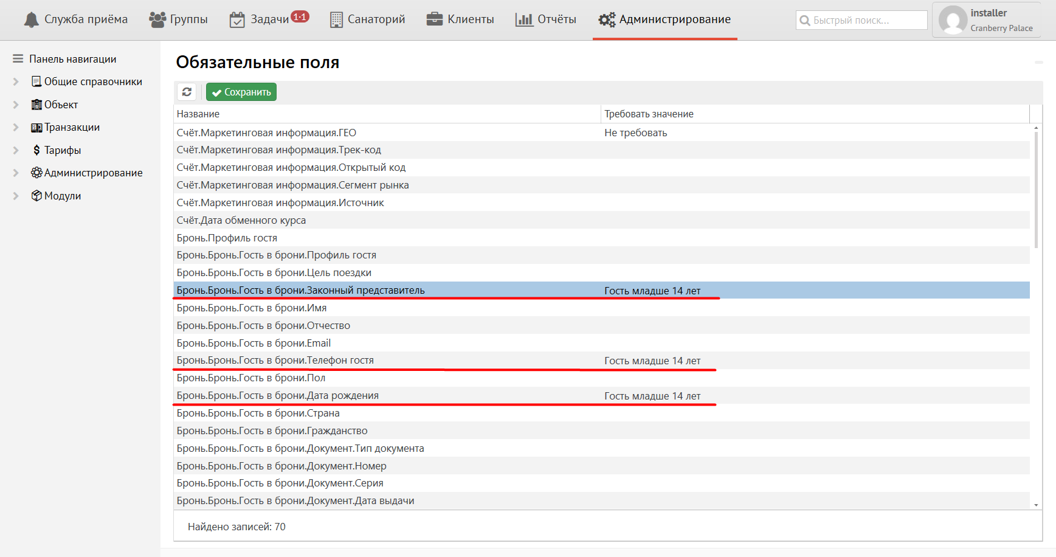This screenshot has width=1056, height=557.
Task: Expand the Транзакции section arrow
Action: pyautogui.click(x=16, y=127)
